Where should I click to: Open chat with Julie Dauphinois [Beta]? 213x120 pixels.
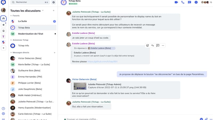pyautogui.click(x=33, y=89)
